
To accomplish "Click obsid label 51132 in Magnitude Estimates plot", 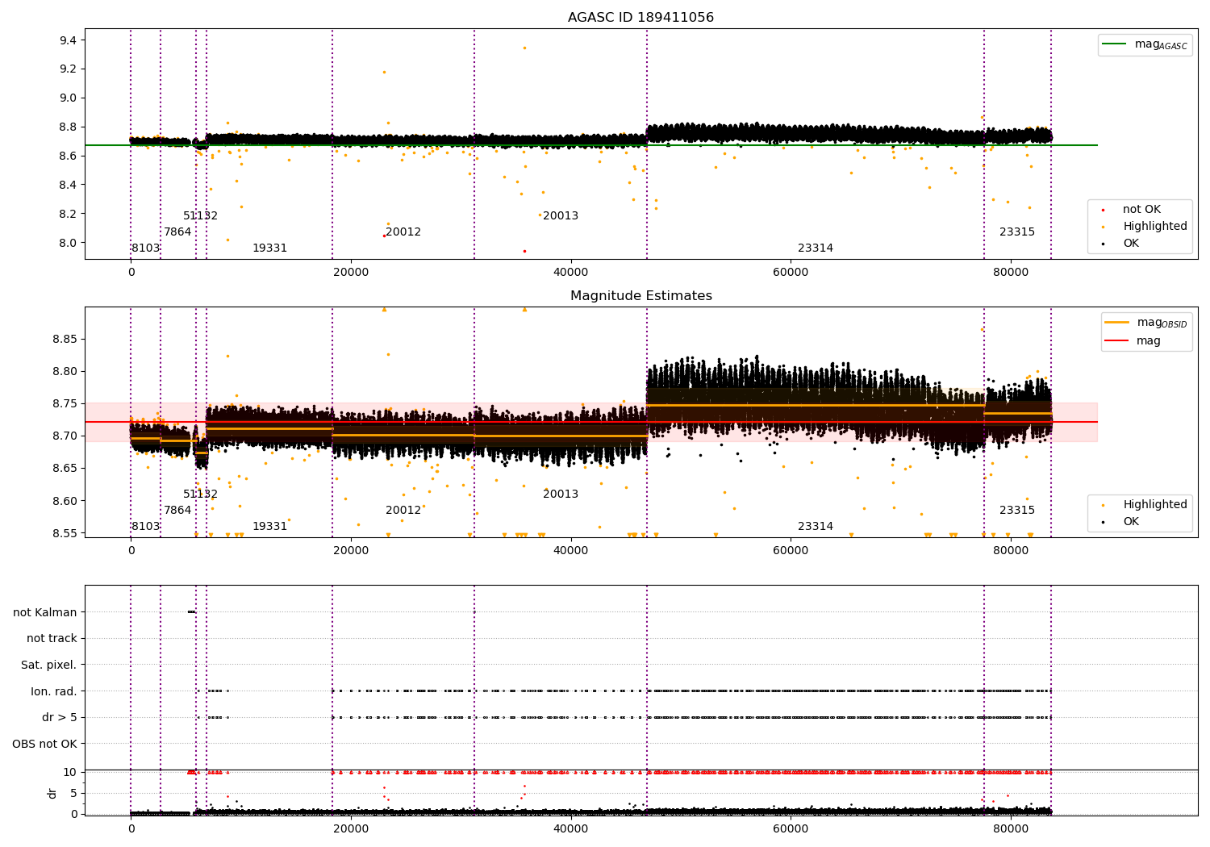I will pyautogui.click(x=200, y=494).
